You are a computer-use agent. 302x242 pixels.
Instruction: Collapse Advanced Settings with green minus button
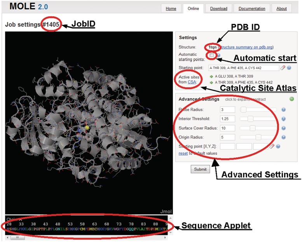(292, 99)
